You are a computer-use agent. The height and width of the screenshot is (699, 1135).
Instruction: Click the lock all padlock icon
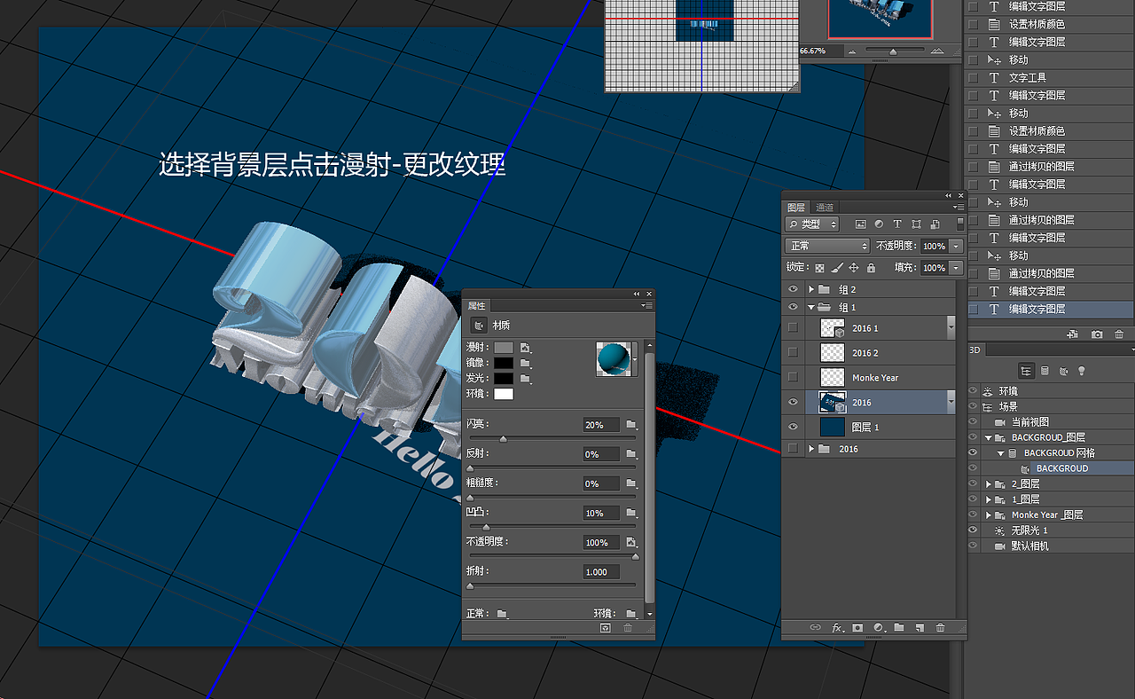pyautogui.click(x=871, y=267)
